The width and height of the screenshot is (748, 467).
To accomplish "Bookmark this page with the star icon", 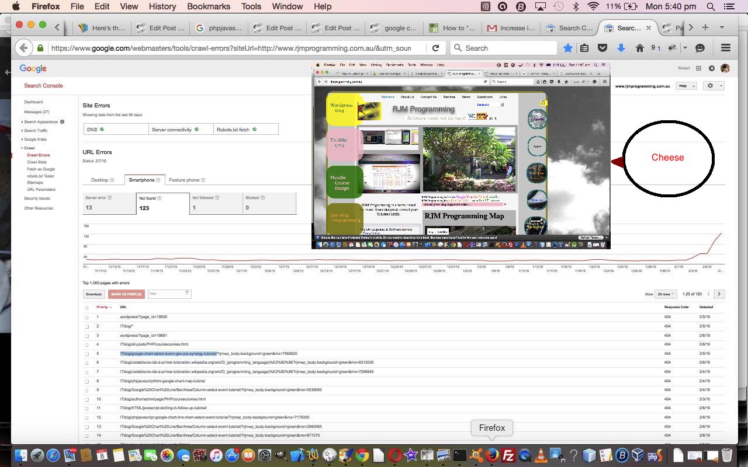I will (x=567, y=48).
